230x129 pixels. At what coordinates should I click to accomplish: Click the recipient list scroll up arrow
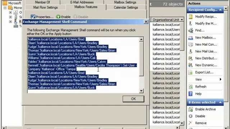[182, 20]
